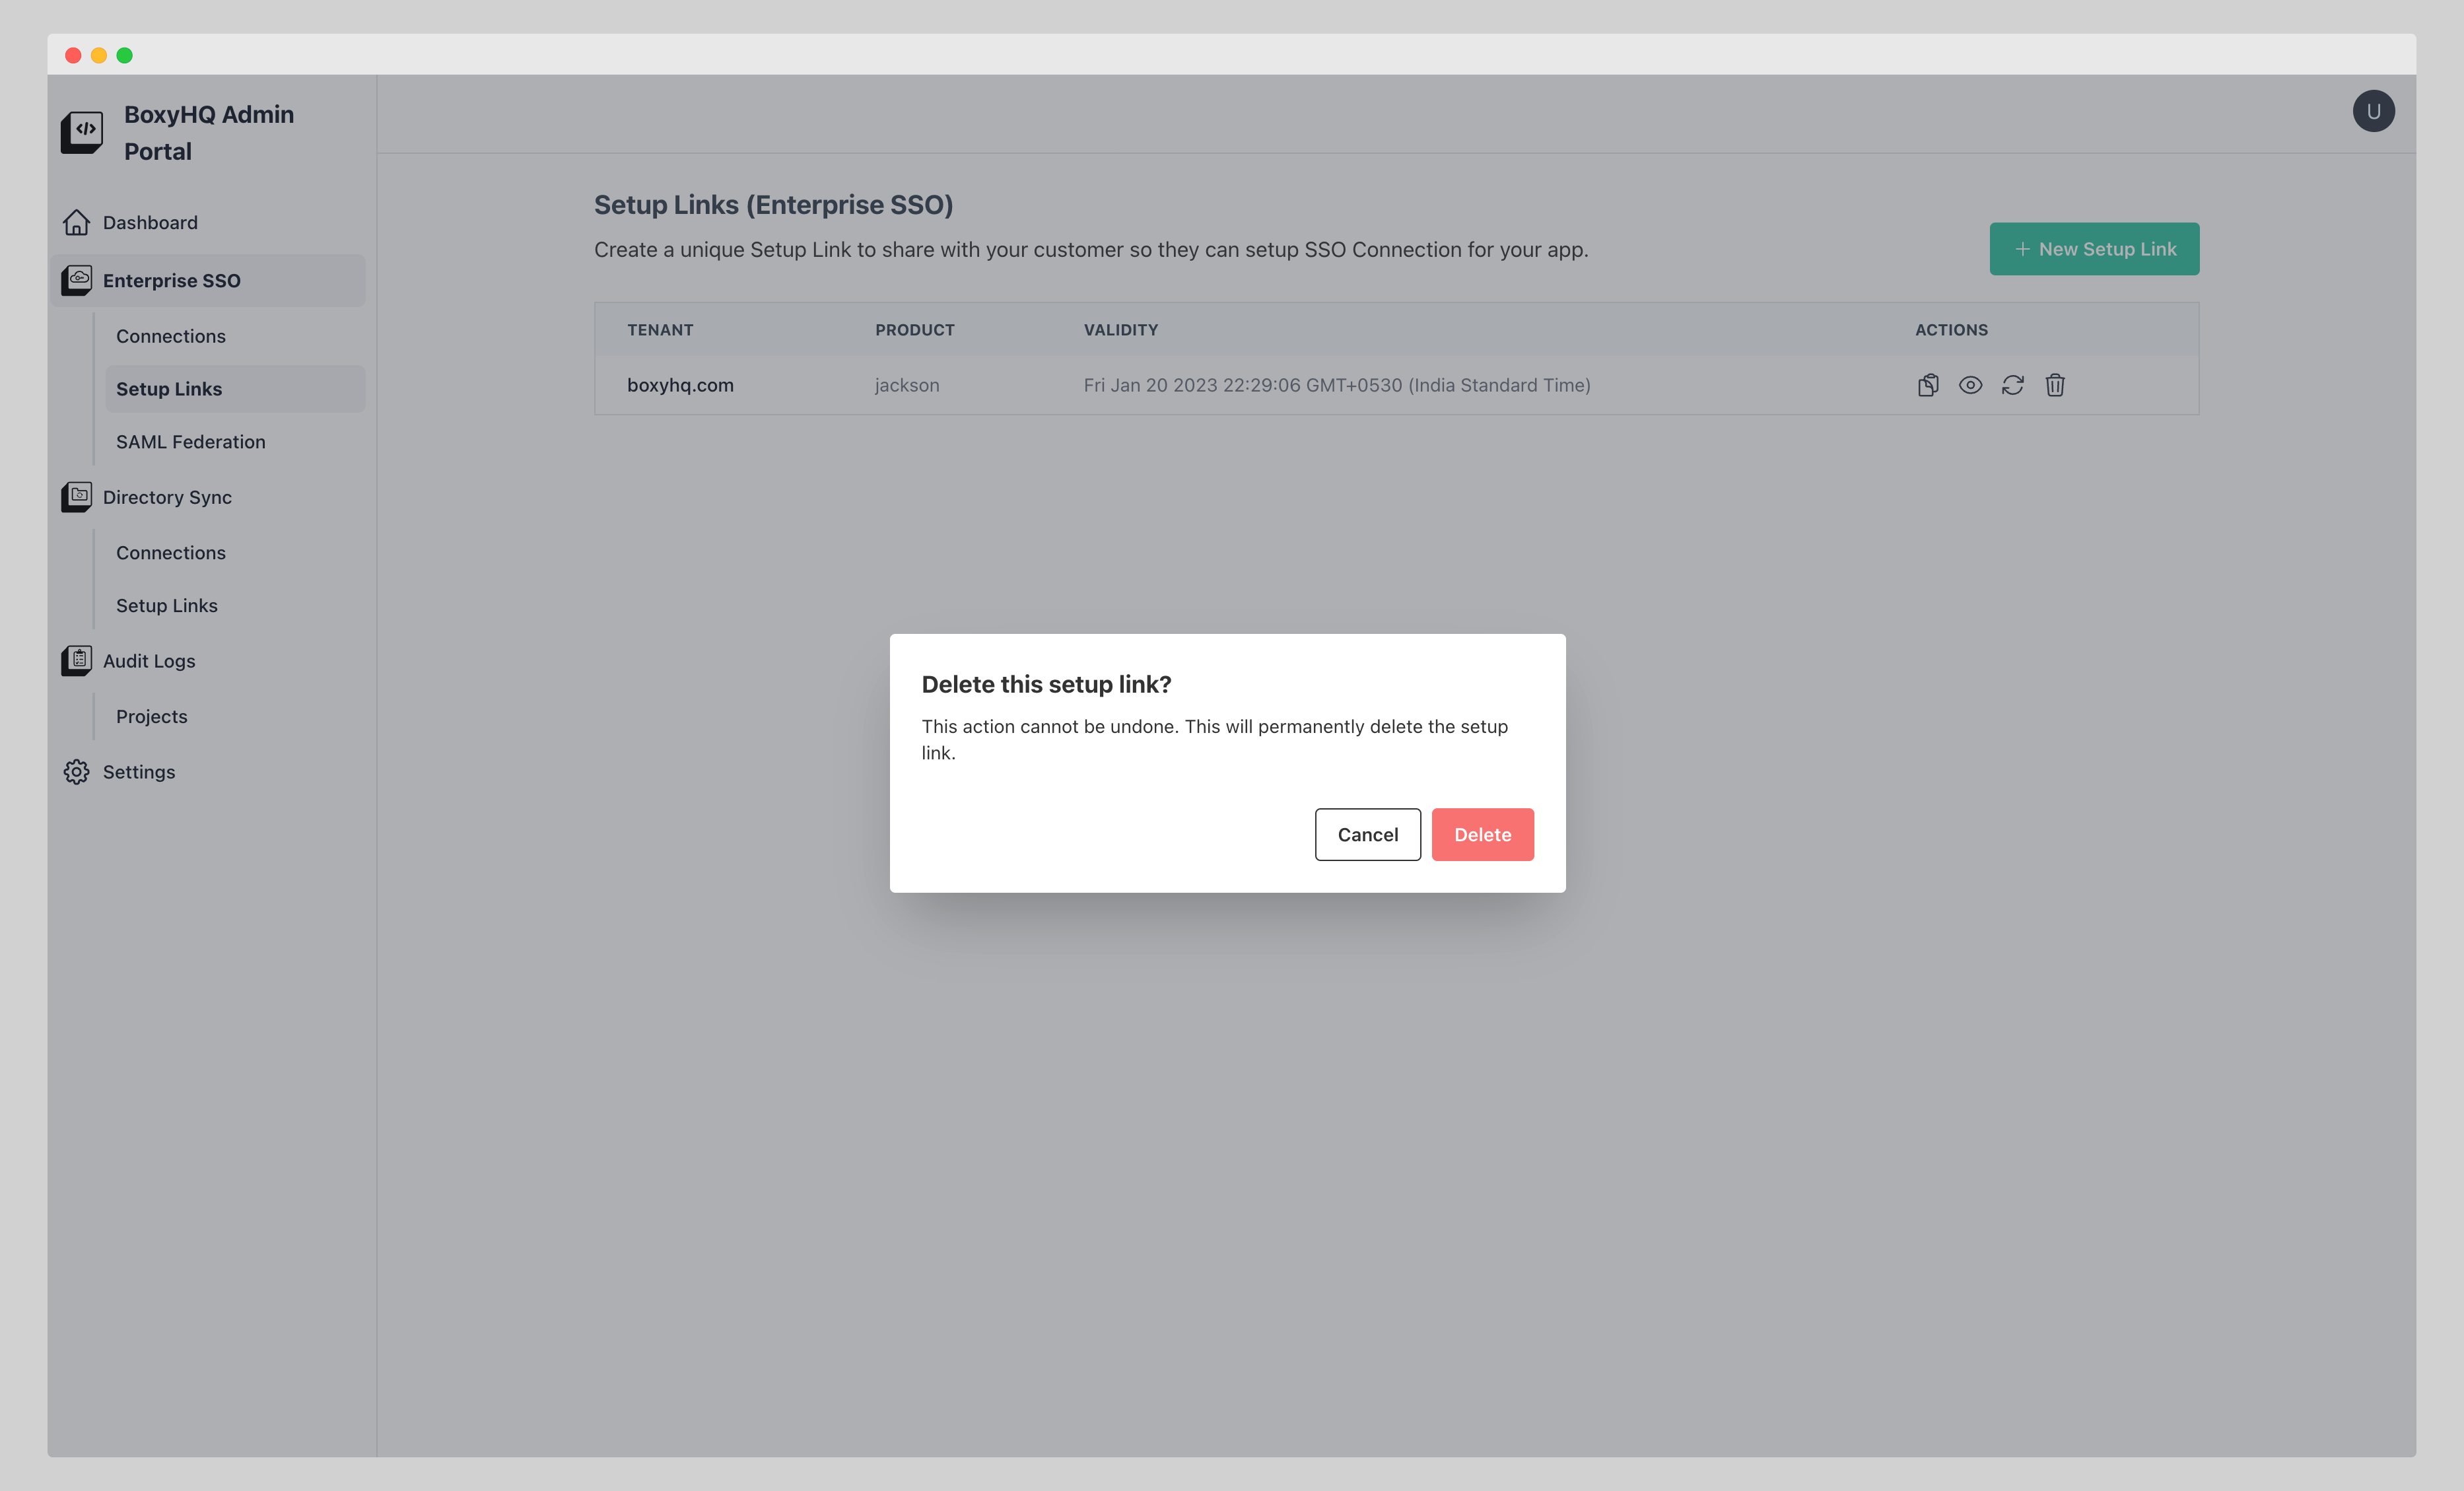Click the regenerate setup link icon

tap(2012, 385)
